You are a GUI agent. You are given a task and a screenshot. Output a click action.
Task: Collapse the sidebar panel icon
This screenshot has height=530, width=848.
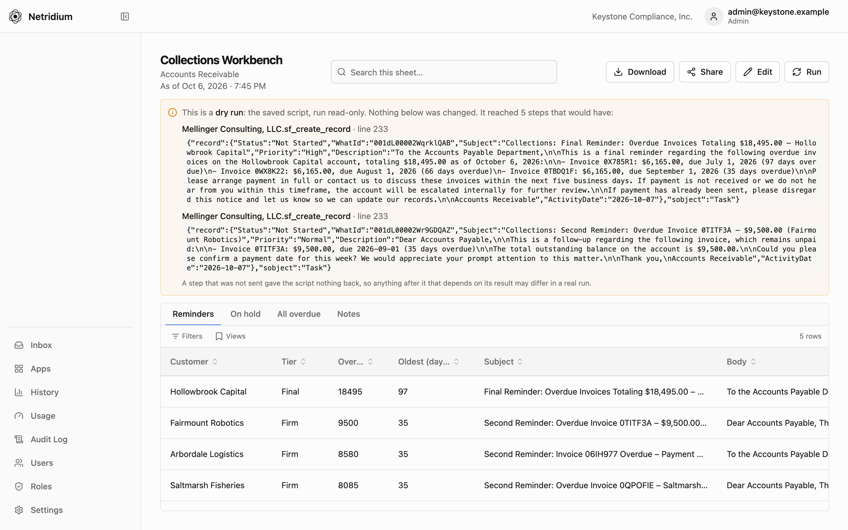click(x=125, y=16)
